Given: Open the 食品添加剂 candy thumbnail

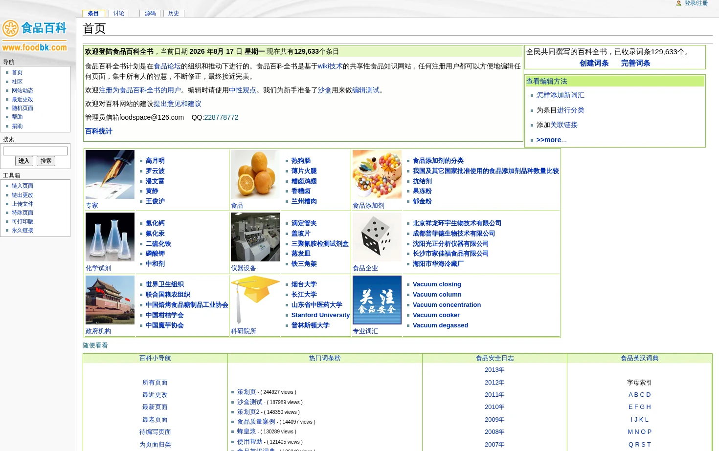Looking at the screenshot, I should [x=377, y=174].
